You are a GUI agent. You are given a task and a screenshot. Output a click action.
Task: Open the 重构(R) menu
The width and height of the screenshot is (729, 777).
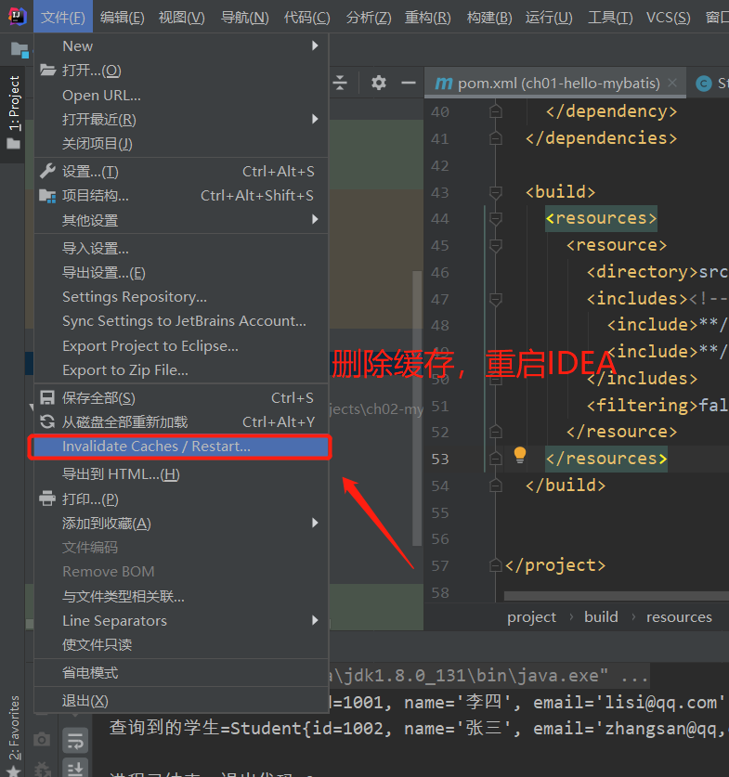428,18
